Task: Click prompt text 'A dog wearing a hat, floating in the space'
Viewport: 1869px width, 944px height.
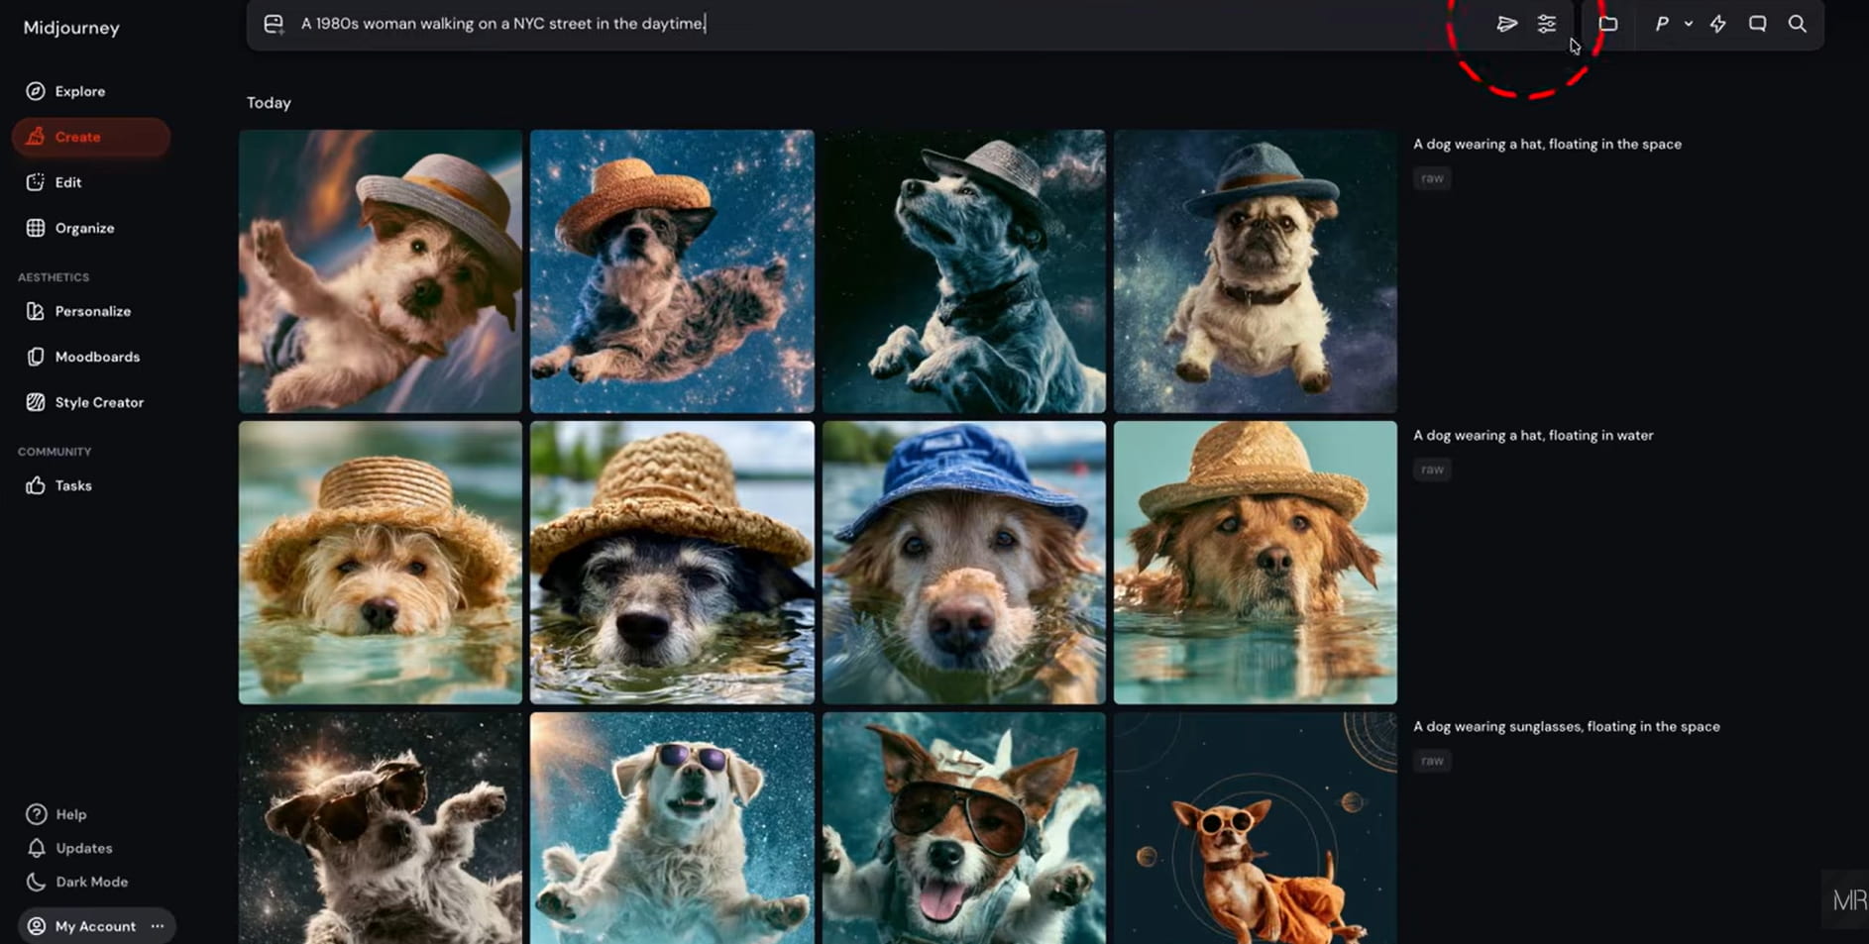Action: pos(1547,144)
